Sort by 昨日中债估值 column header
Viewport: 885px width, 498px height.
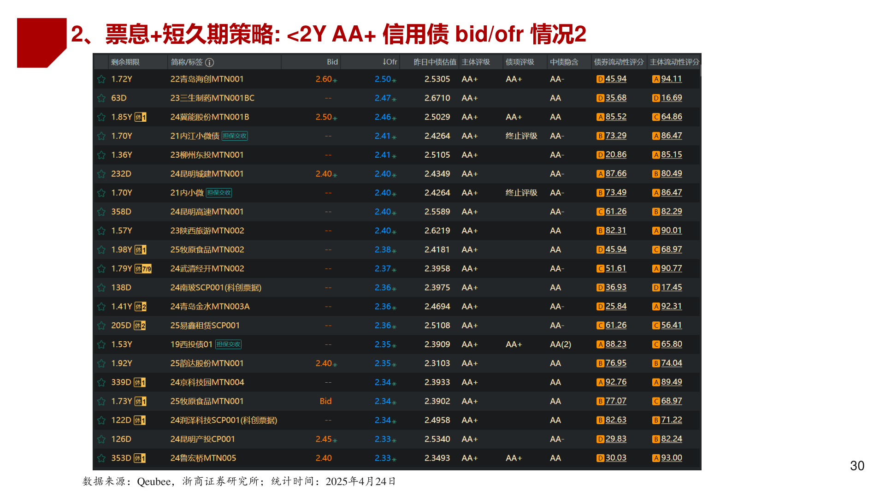(435, 62)
